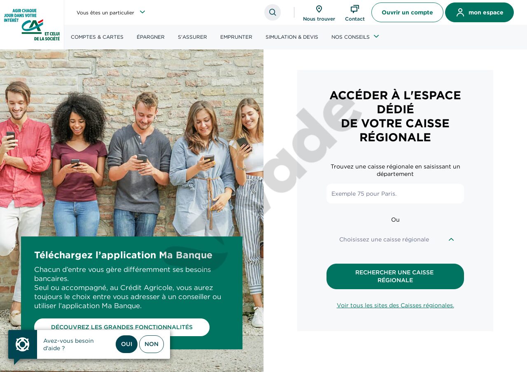Screen dimensions: 527x372
Task: Open the Choisissez une caisse régionale dropdown
Action: (x=395, y=239)
